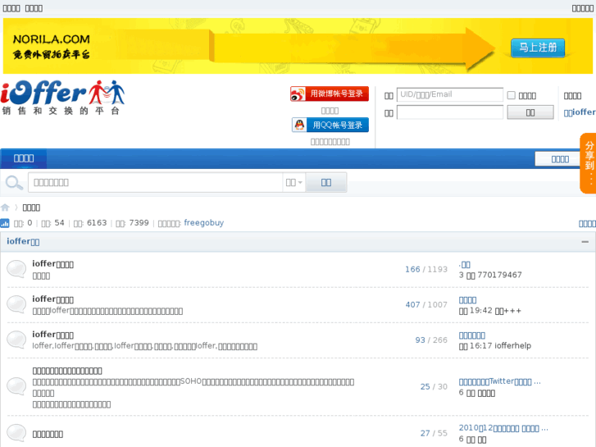596x447 pixels.
Task: Click the count 407 / 1007
Action: click(426, 305)
